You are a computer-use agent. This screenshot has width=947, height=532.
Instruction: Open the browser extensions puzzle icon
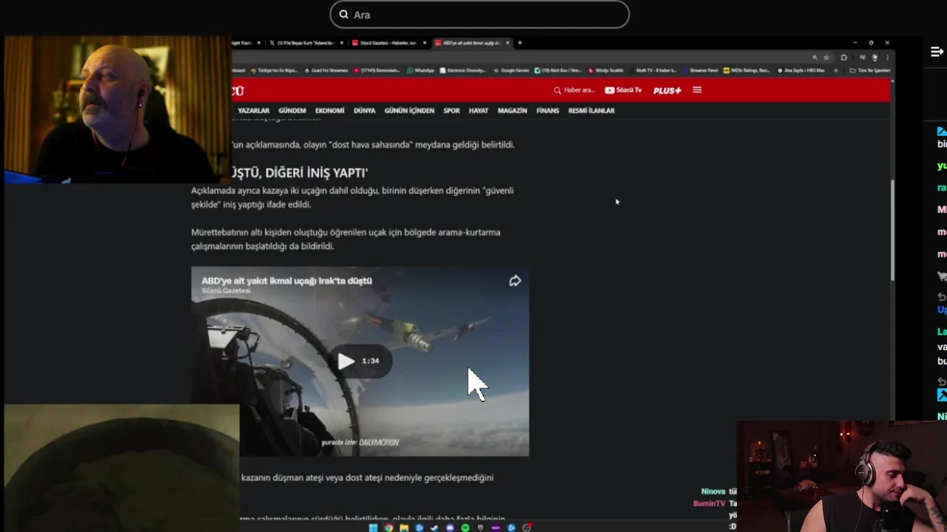843,58
